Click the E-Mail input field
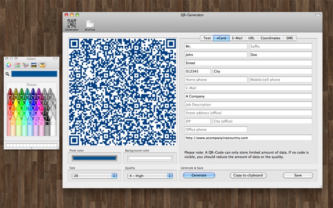333x208 pixels. [x=248, y=88]
